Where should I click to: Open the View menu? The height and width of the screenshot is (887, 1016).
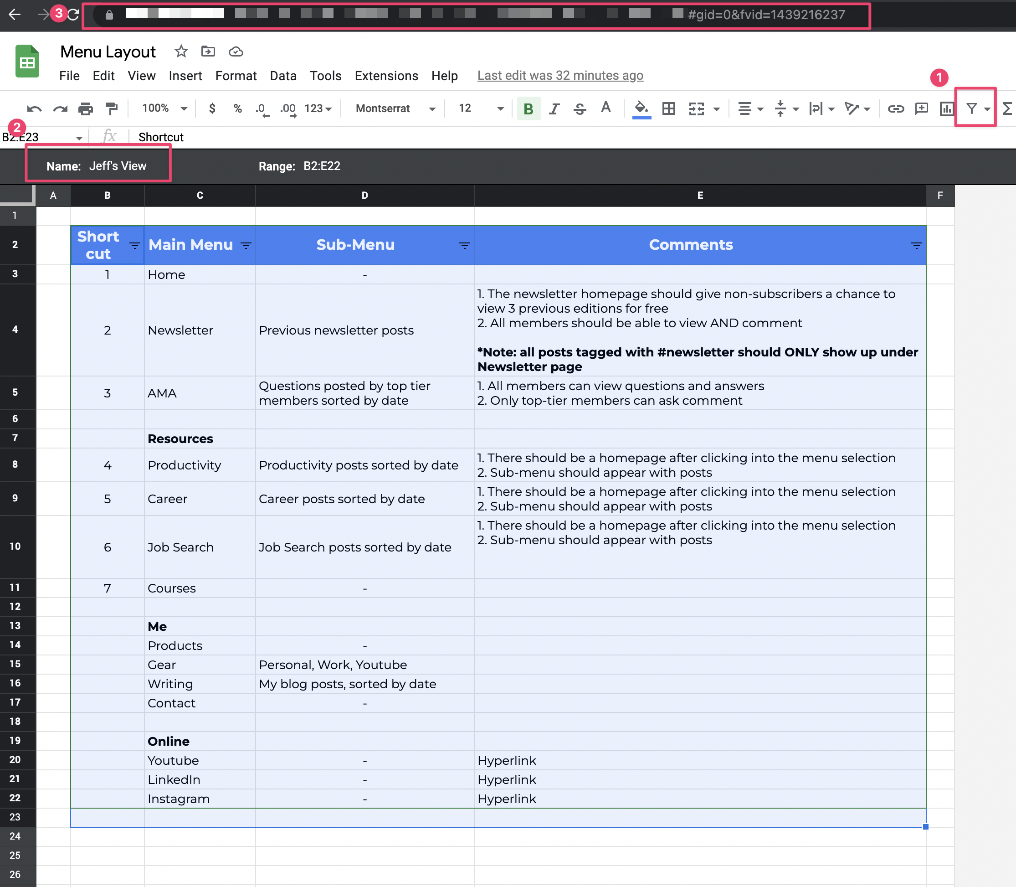click(x=142, y=76)
